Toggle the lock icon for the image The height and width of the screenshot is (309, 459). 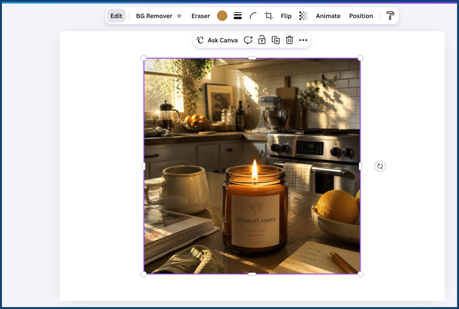[x=262, y=40]
